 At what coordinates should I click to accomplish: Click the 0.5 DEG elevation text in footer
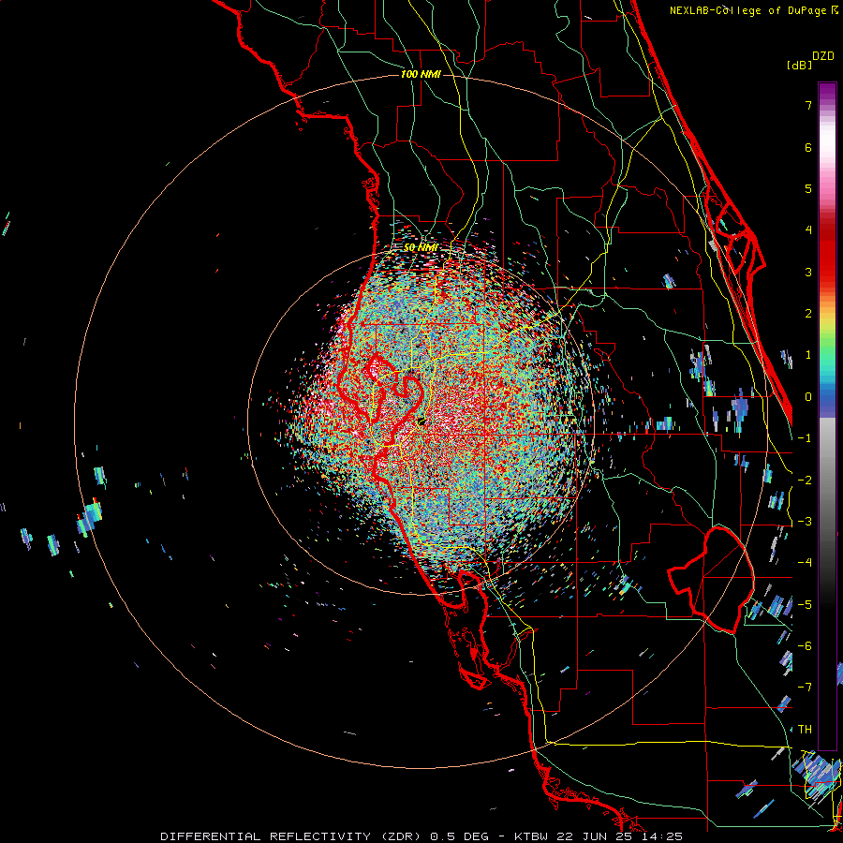[460, 836]
